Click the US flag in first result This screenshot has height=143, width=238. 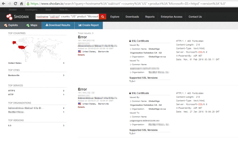(79, 52)
